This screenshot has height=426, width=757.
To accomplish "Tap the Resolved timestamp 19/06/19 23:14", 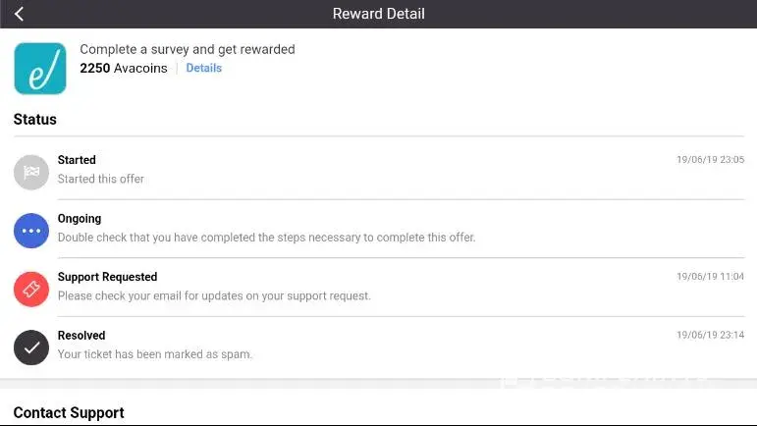I will [710, 336].
